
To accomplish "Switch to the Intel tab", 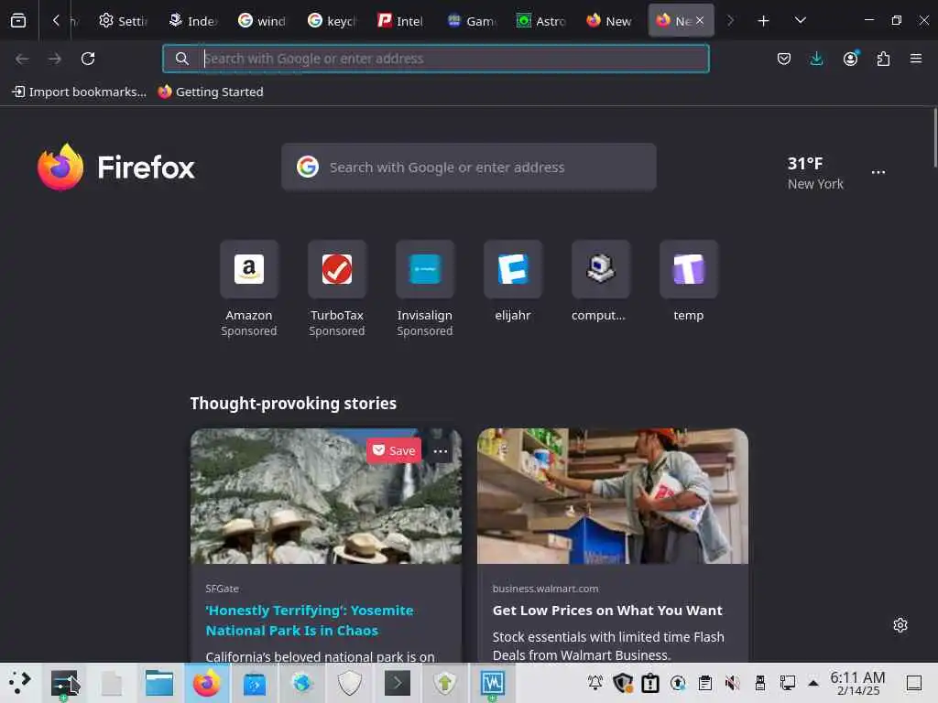I will (x=401, y=21).
